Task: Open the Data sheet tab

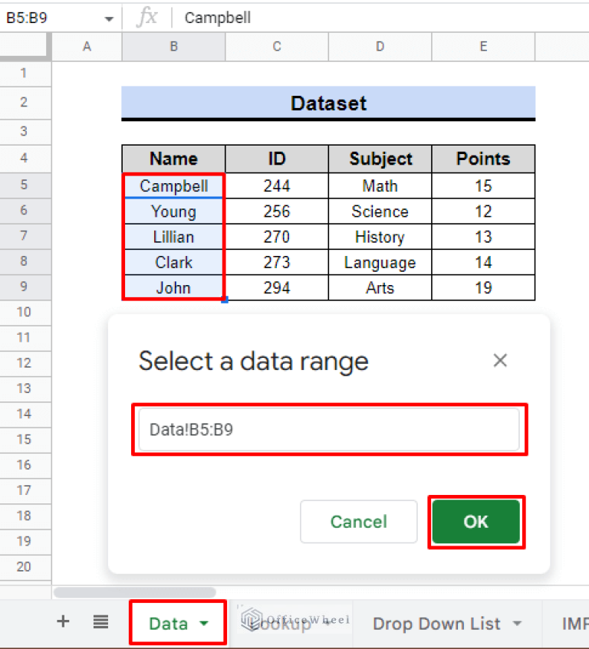Action: click(x=169, y=623)
